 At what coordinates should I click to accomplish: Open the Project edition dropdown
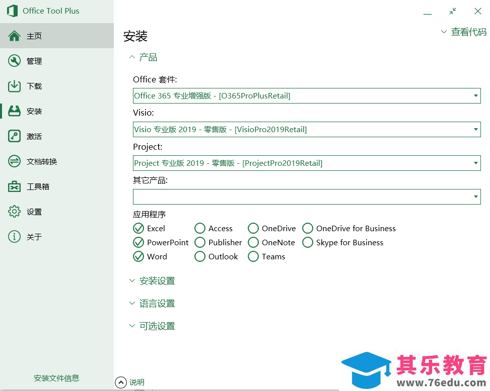click(x=307, y=163)
